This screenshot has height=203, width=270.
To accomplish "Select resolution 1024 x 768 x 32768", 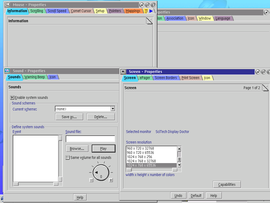I will pyautogui.click(x=152, y=161).
